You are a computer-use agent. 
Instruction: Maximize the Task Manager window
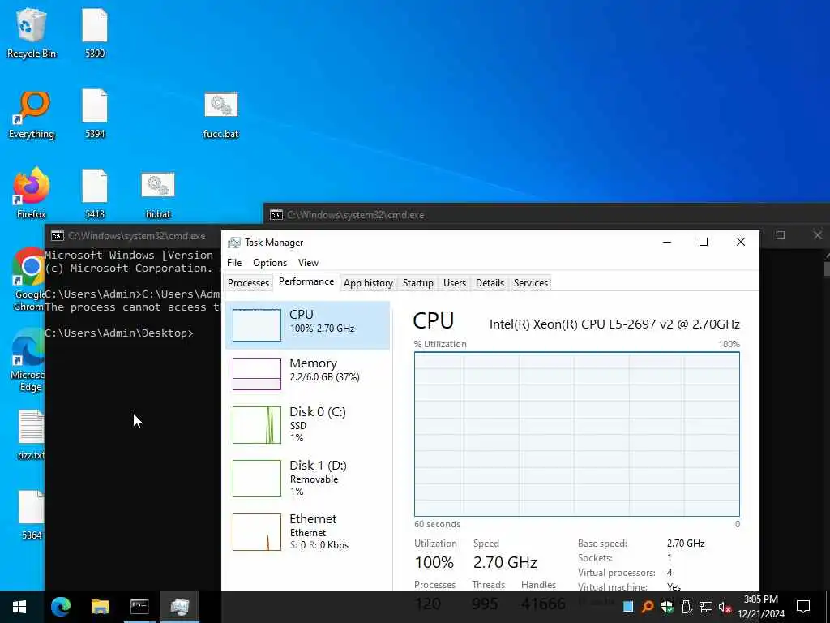704,242
